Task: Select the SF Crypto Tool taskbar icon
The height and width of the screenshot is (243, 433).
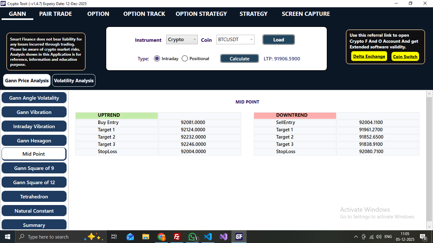Action: 239,236
